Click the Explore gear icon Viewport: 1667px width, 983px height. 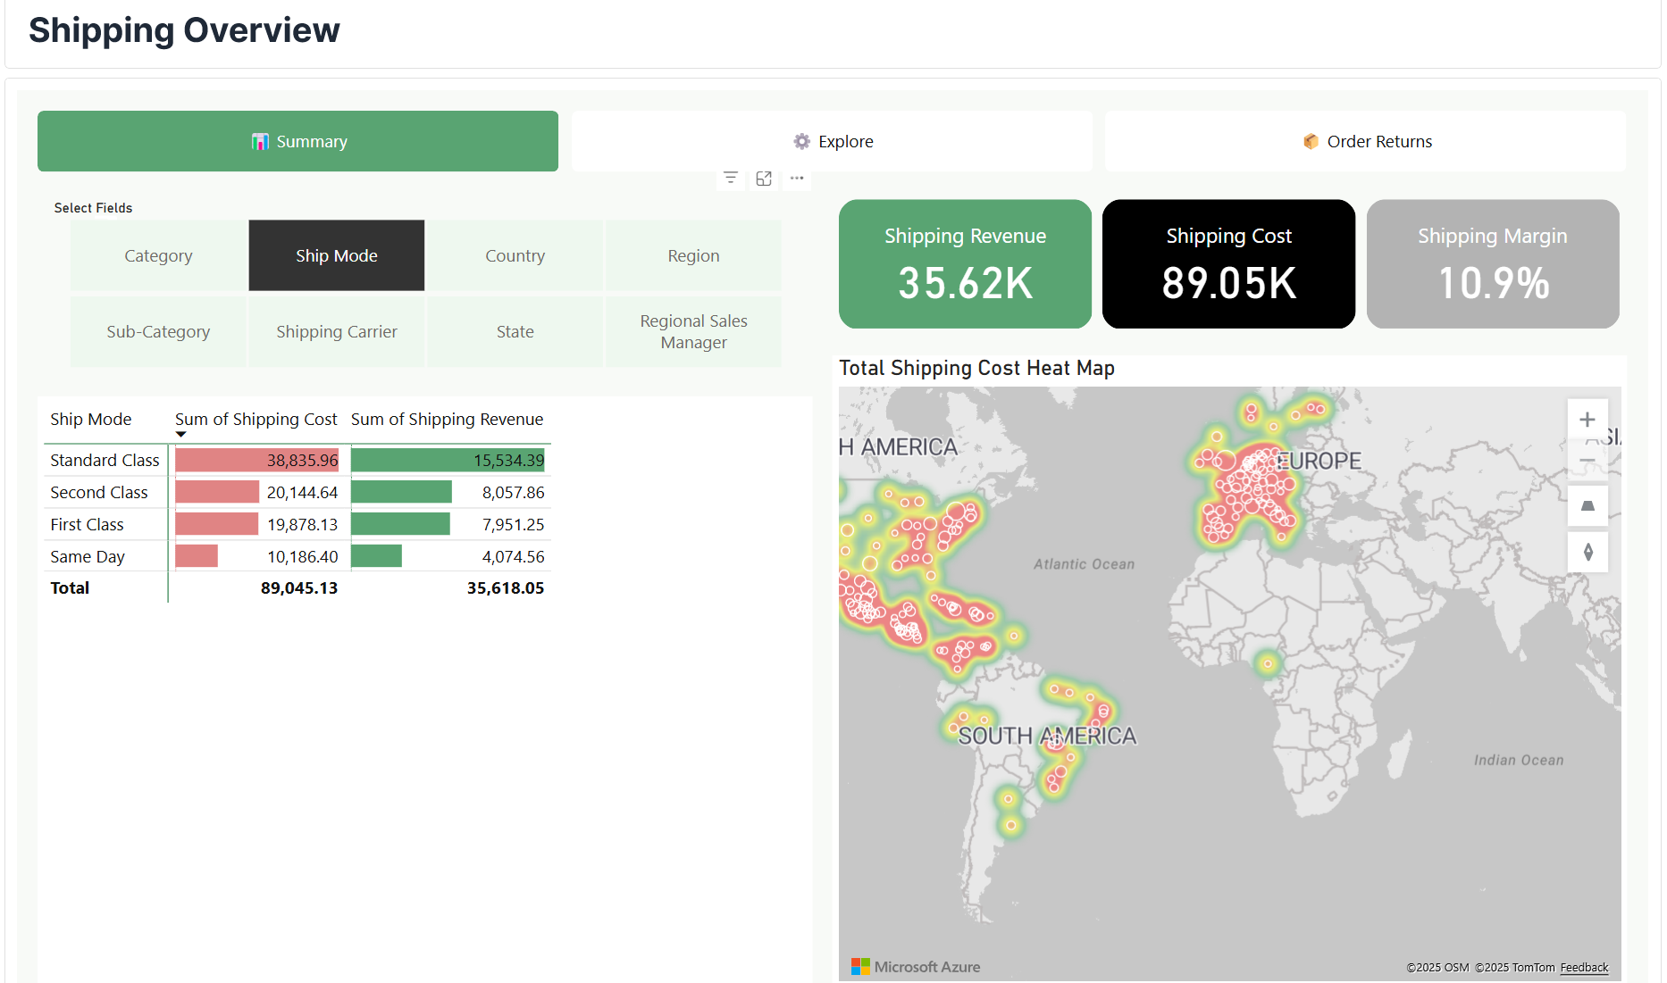pyautogui.click(x=801, y=141)
